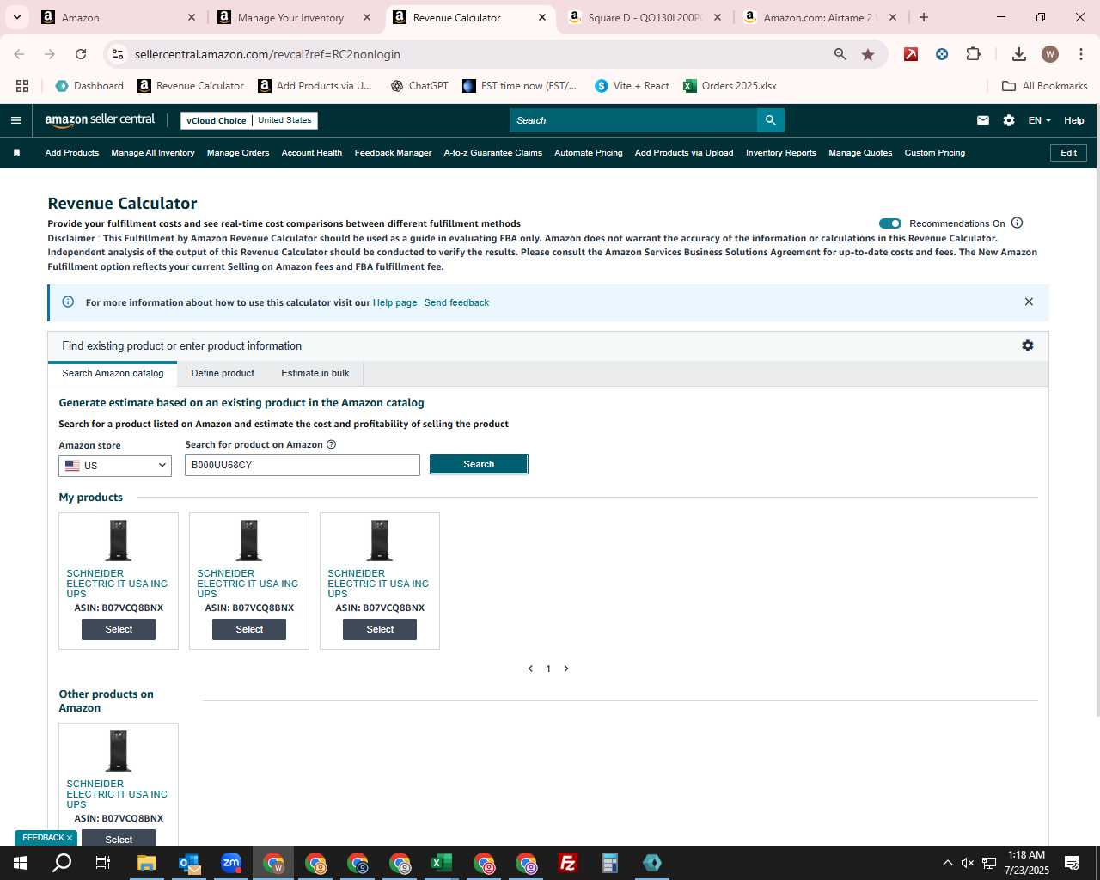Select the first My products UPS item
1100x880 pixels.
tap(119, 629)
